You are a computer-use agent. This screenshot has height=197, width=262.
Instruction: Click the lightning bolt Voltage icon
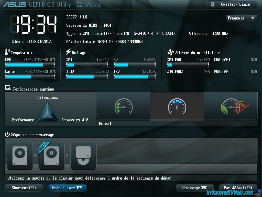click(x=68, y=52)
